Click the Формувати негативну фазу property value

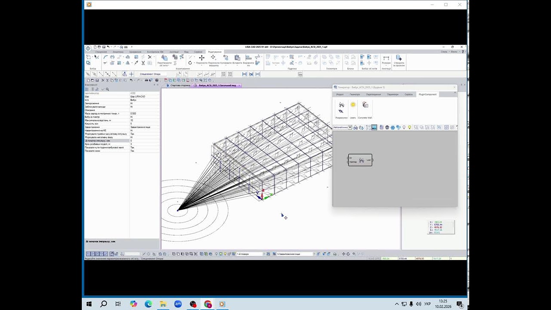pos(144,137)
